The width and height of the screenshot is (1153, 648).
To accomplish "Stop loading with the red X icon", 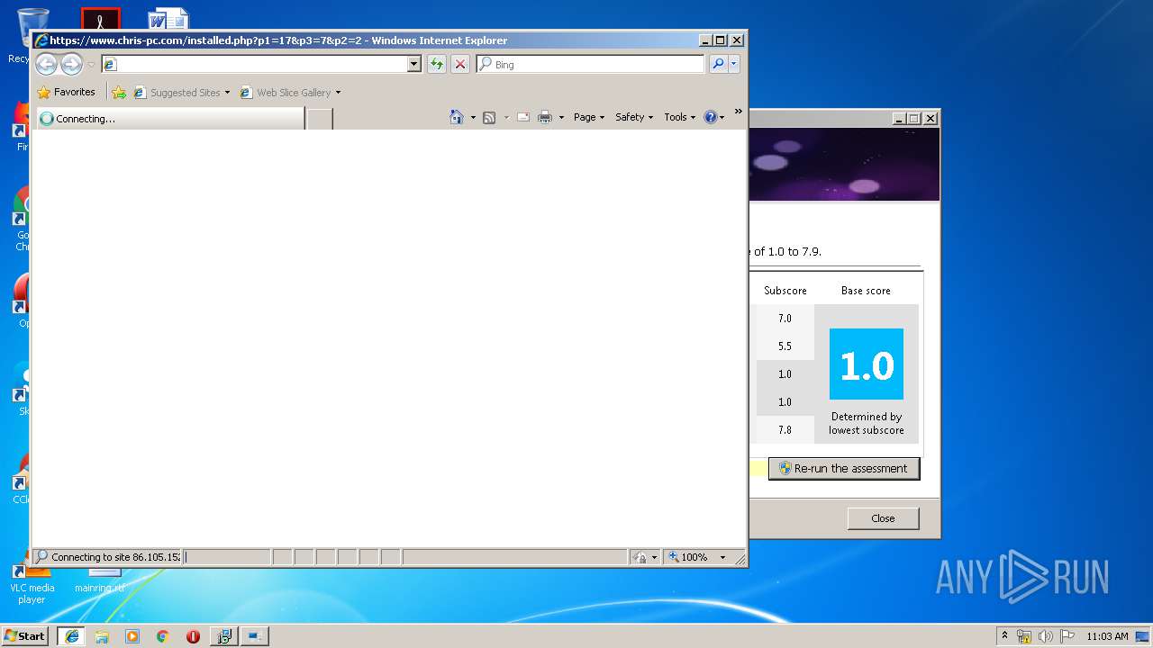I will point(460,64).
